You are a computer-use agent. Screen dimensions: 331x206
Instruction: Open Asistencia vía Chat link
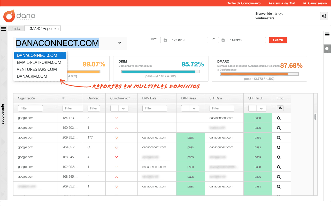pos(282,3)
